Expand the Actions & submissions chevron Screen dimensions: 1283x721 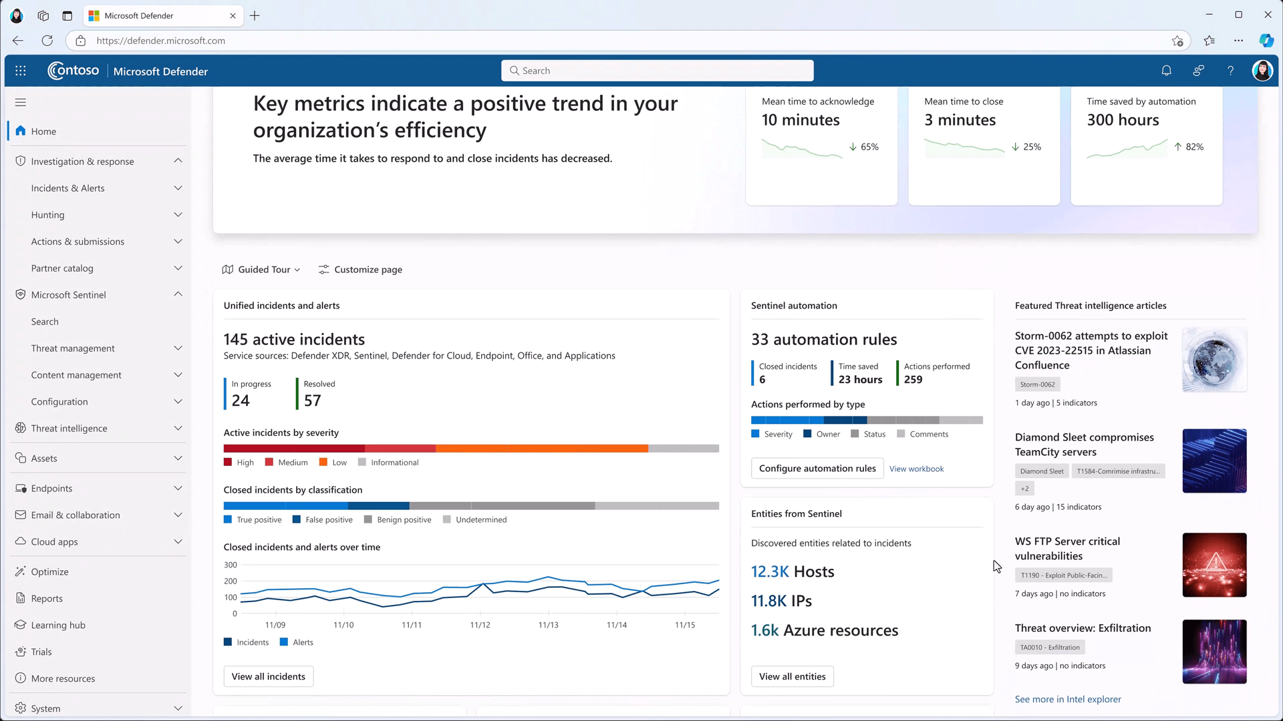pos(178,242)
